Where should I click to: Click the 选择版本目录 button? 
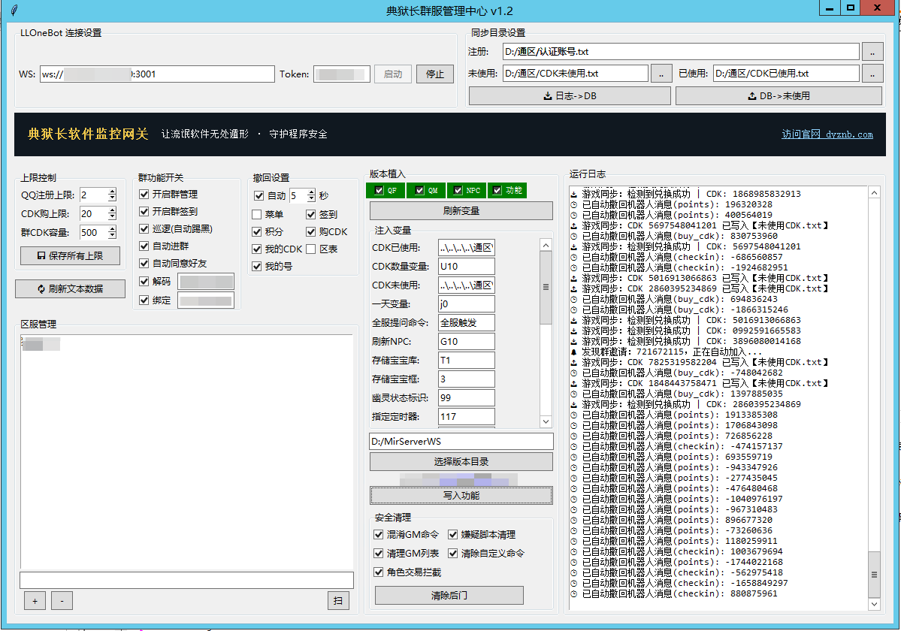coord(461,462)
